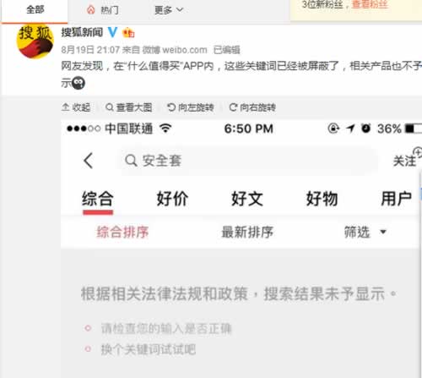Viewport: 422px width, 378px height.
Task: Rotate the image left with 向左旋转
Action: pos(191,107)
